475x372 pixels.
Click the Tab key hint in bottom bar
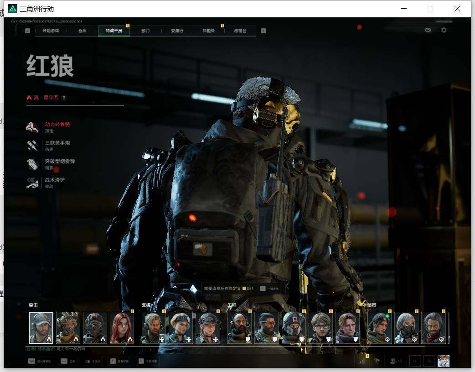pos(39,361)
